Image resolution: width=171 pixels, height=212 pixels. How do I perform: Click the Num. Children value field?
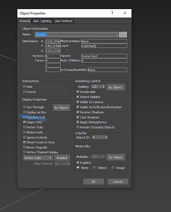tap(104, 60)
